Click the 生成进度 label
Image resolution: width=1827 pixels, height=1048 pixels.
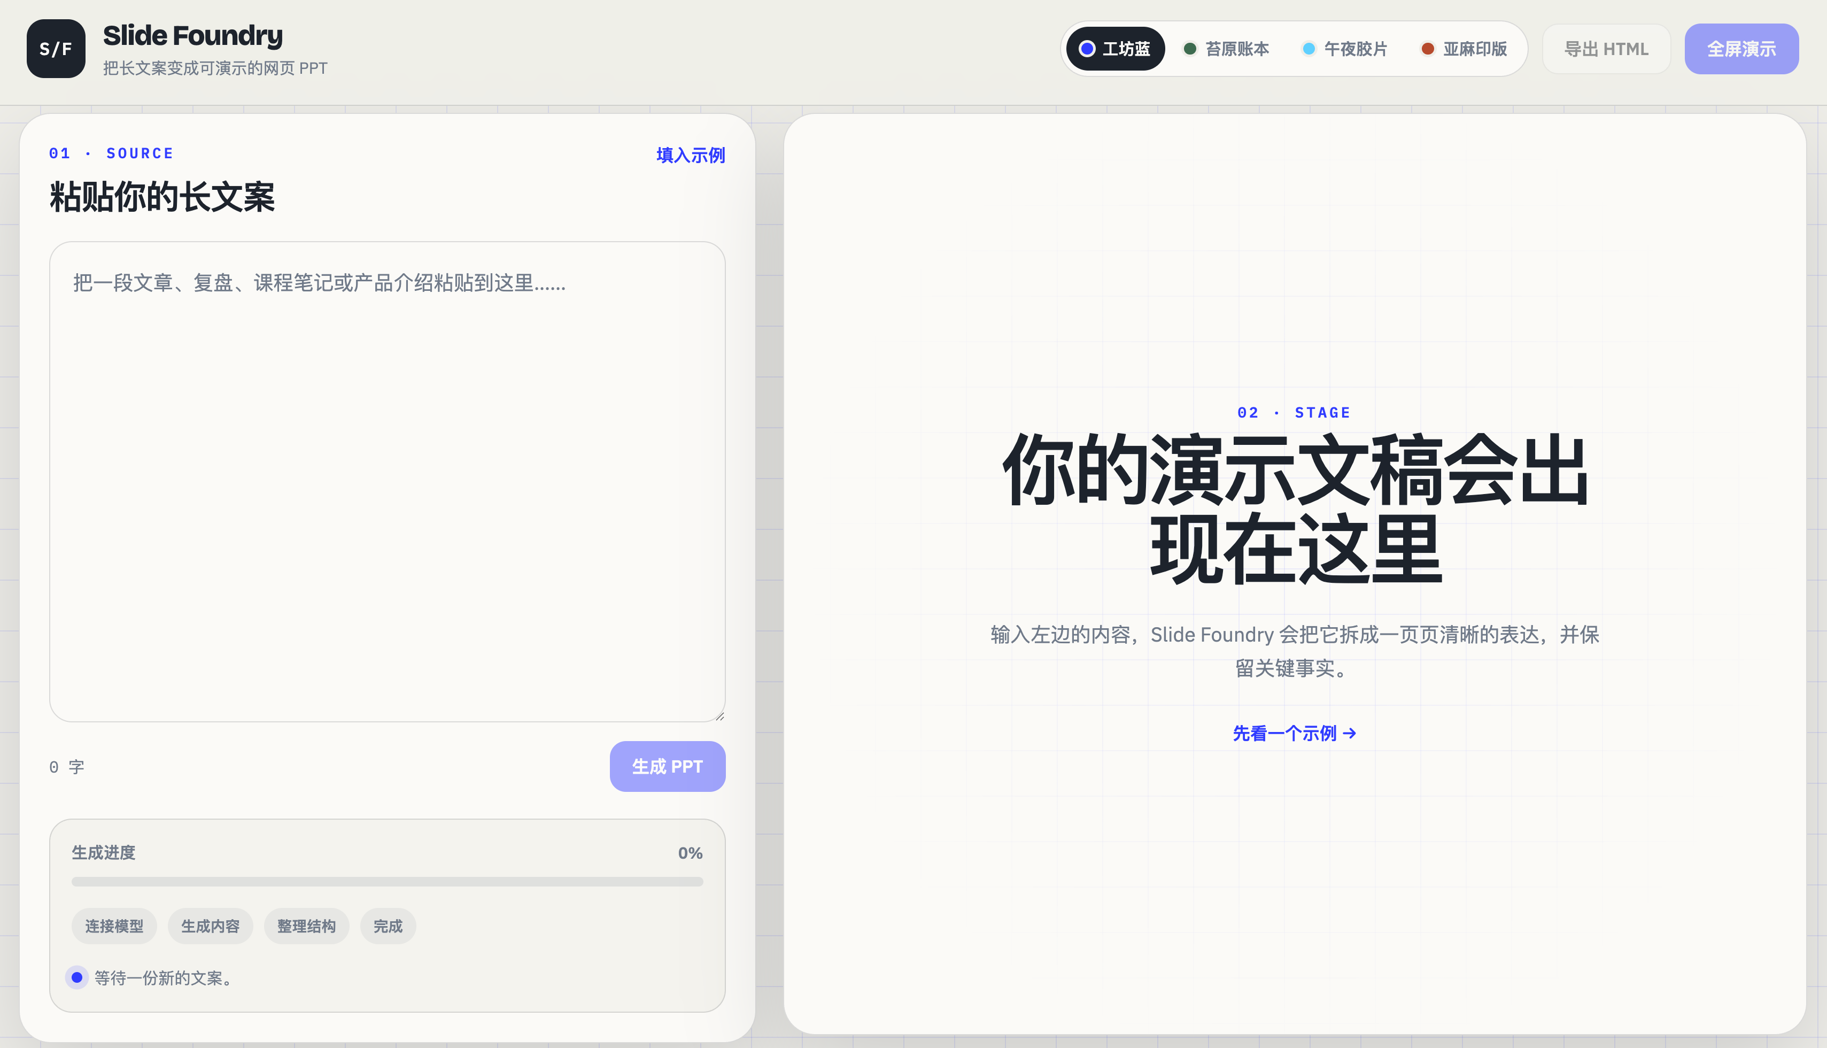coord(104,853)
